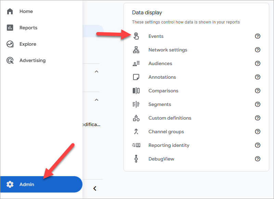
Task: Show help for DebugView setting
Action: click(258, 159)
